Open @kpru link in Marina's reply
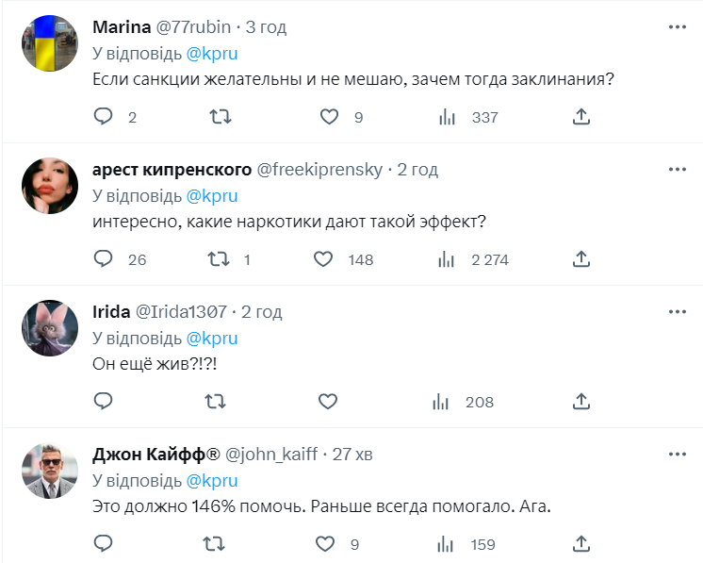This screenshot has width=703, height=563. [211, 54]
